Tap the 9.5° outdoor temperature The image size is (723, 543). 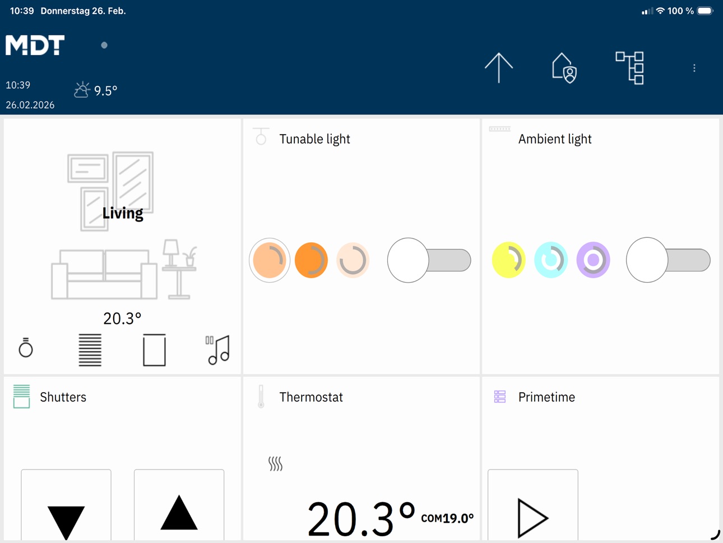tap(106, 91)
